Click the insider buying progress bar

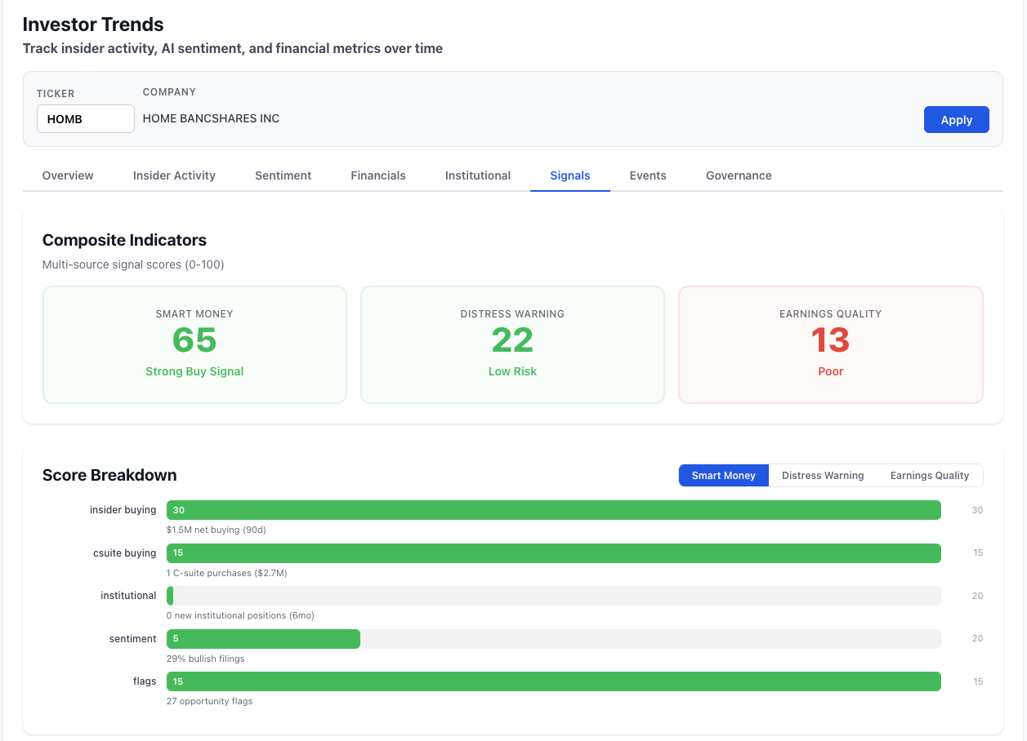pos(553,510)
